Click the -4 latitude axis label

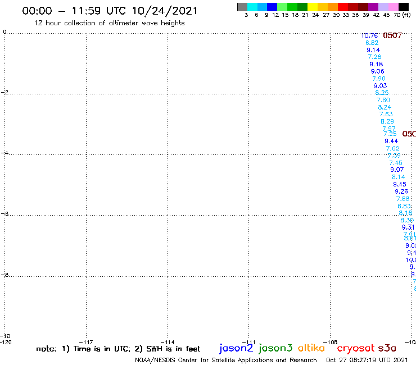tap(4, 153)
